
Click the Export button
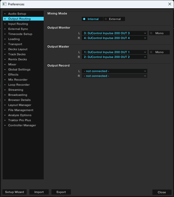click(61, 192)
